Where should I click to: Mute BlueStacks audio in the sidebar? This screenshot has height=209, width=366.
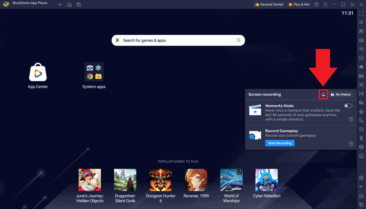point(361,22)
